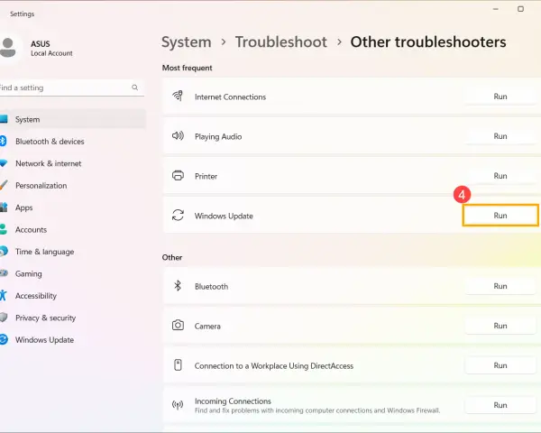
Task: Open Bluetooth & devices settings
Action: [72, 142]
